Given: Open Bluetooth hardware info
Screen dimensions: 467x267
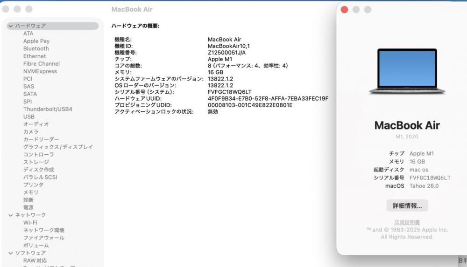Looking at the screenshot, I should [36, 48].
